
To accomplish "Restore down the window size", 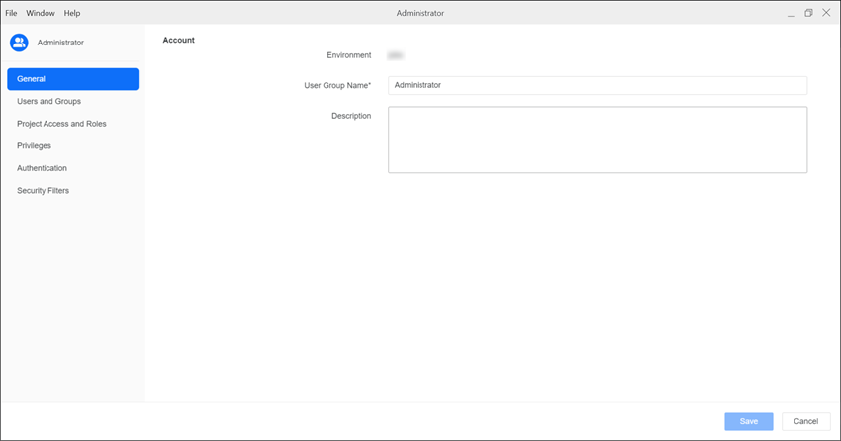I will (x=808, y=13).
